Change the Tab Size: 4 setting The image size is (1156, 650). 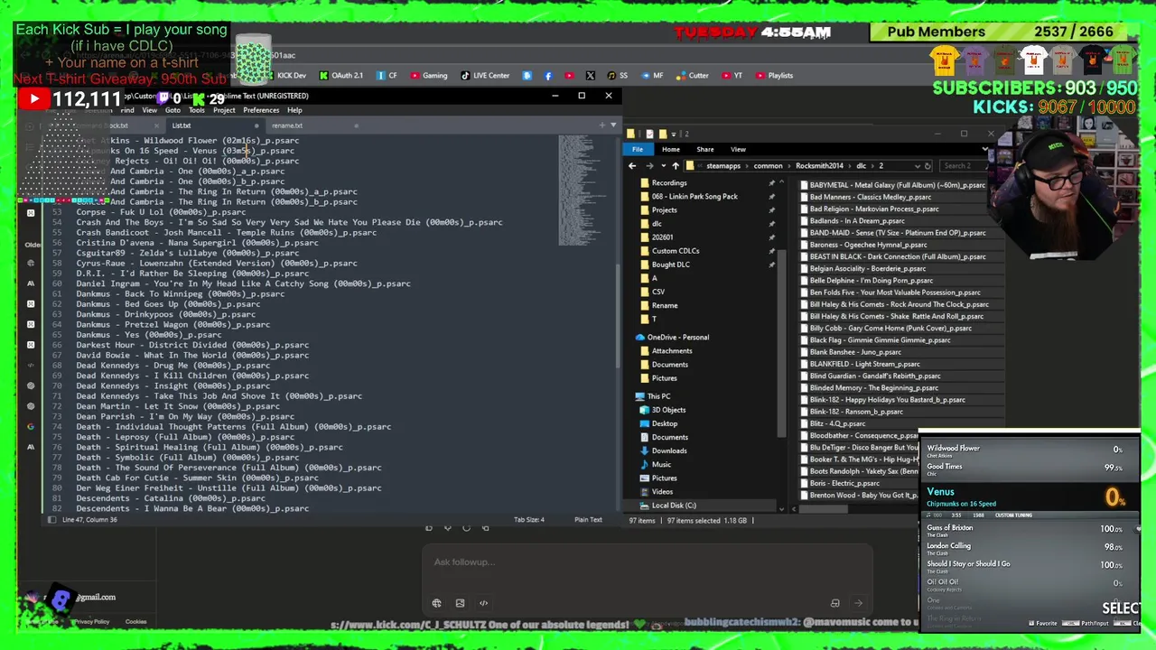pos(529,520)
